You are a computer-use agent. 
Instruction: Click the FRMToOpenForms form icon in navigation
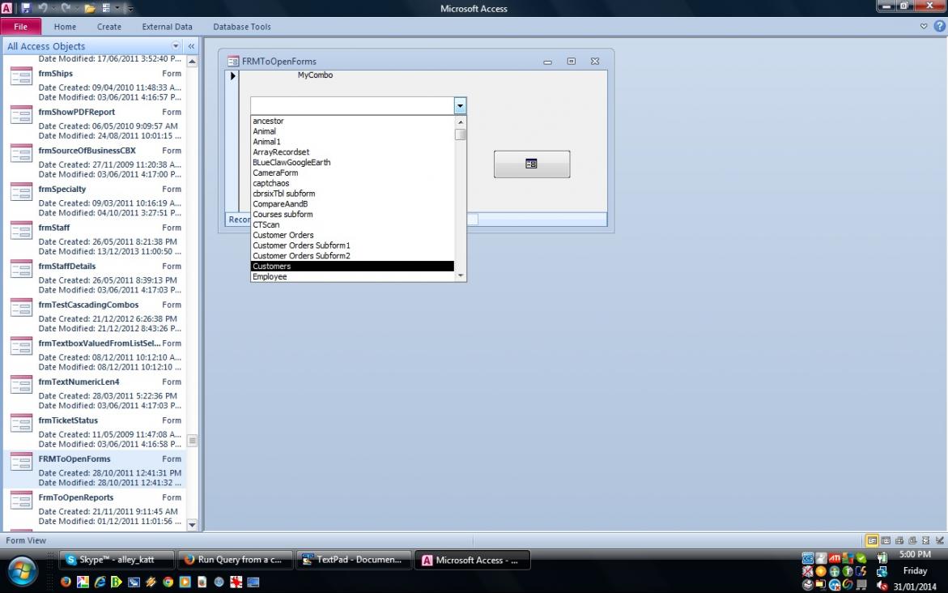pos(21,463)
